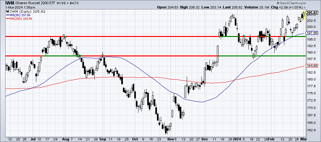Click the 202.5 price axis label
321x142 pixels.
click(x=311, y=20)
